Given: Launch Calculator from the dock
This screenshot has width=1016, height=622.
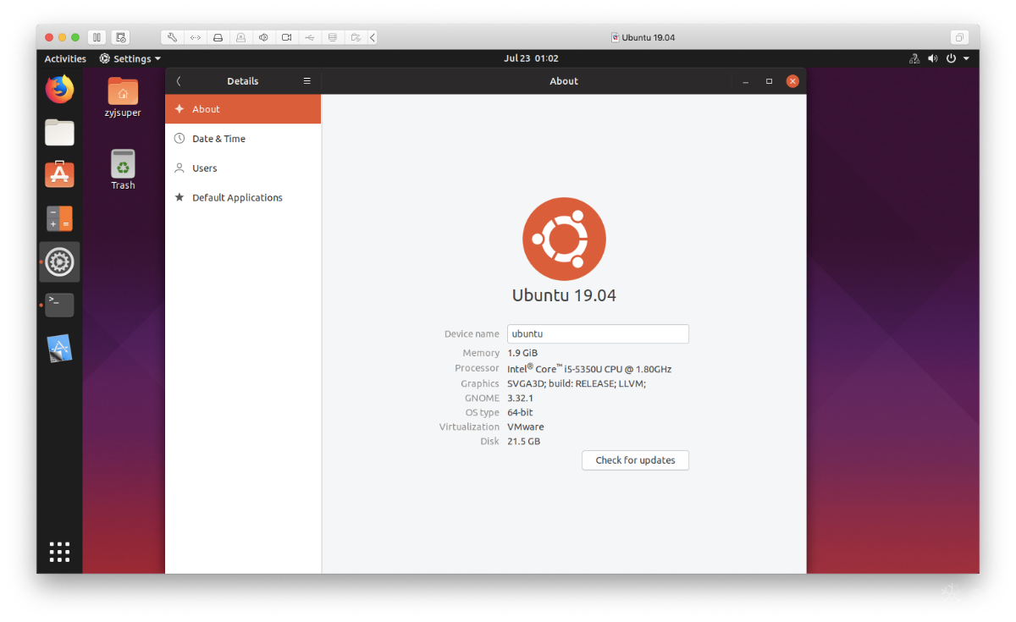Looking at the screenshot, I should click(x=59, y=218).
